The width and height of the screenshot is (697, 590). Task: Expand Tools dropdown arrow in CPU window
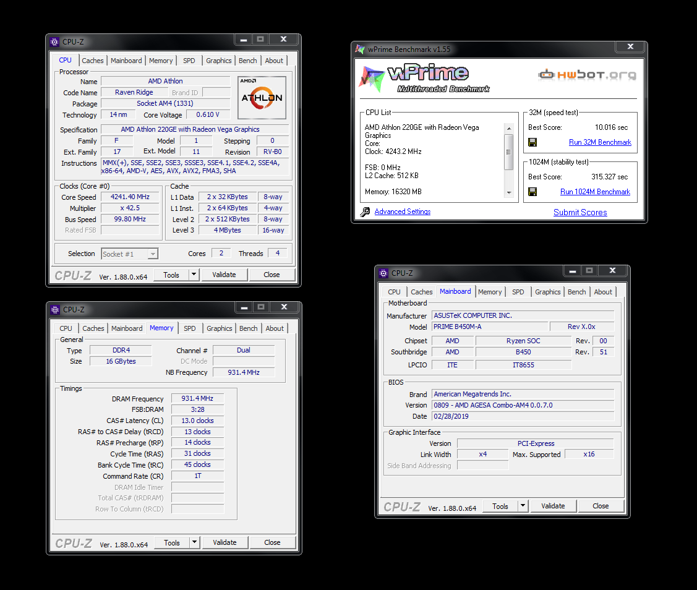(194, 275)
